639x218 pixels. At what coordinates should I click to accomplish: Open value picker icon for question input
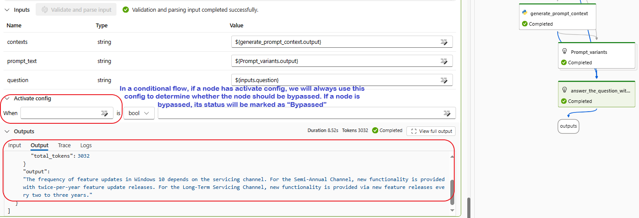[444, 80]
